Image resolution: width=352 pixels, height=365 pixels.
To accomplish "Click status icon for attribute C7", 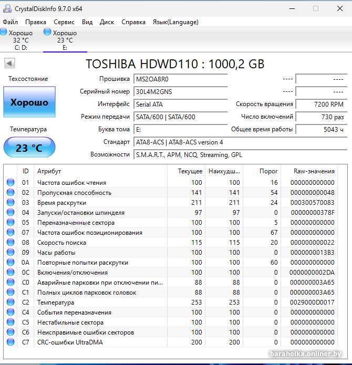I will [11, 342].
